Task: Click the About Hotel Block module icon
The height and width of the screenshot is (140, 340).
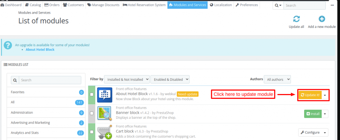Action: coord(105,95)
